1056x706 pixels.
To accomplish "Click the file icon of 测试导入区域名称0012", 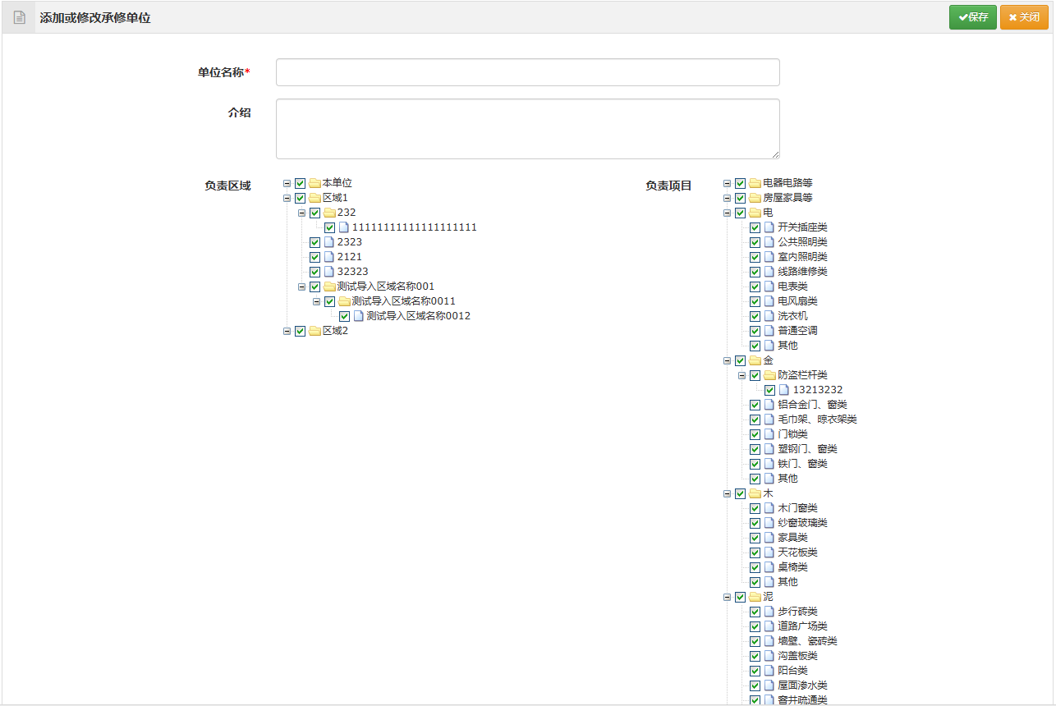I will tap(359, 316).
